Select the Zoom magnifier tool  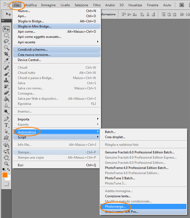(x=6, y=163)
